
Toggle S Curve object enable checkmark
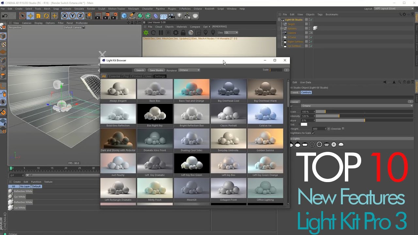click(311, 37)
